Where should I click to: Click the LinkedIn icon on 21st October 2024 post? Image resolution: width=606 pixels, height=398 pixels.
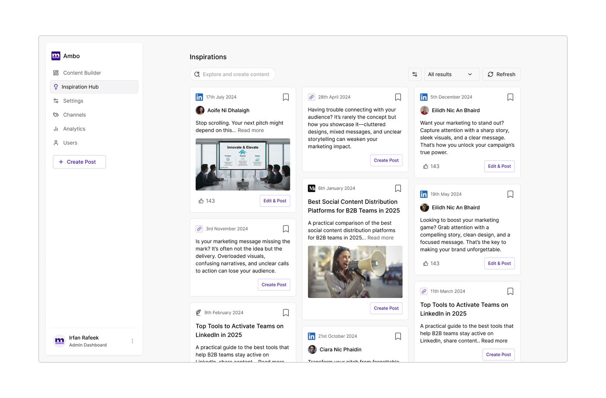[312, 336]
